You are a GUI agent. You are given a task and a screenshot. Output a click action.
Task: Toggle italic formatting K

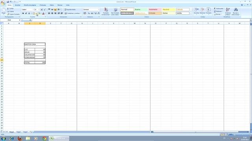(x=26, y=13)
